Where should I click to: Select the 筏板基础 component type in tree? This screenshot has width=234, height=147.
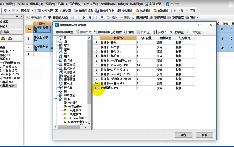pyautogui.click(x=61, y=80)
